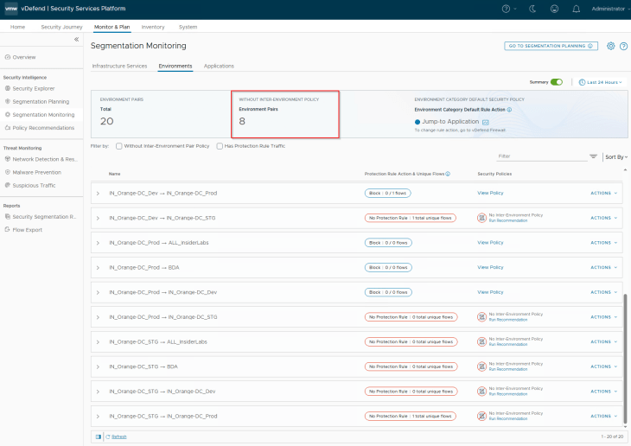
Task: Switch to the Applications tab
Action: (219, 66)
